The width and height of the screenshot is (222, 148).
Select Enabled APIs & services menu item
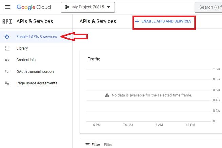point(37,36)
